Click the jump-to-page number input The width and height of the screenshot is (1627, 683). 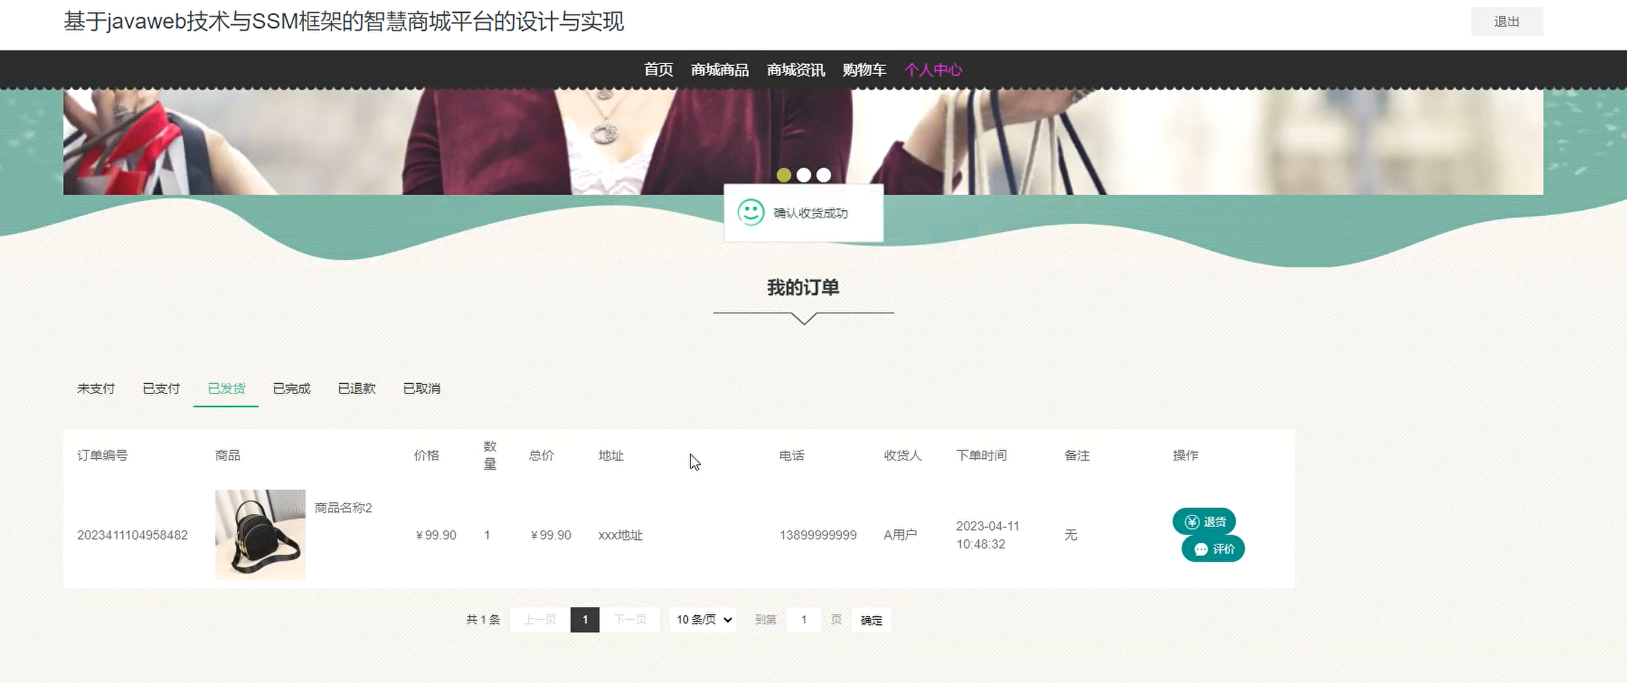point(804,620)
